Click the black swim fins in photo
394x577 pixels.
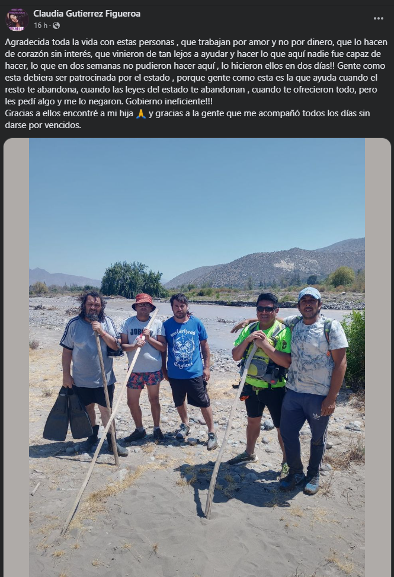(68, 413)
